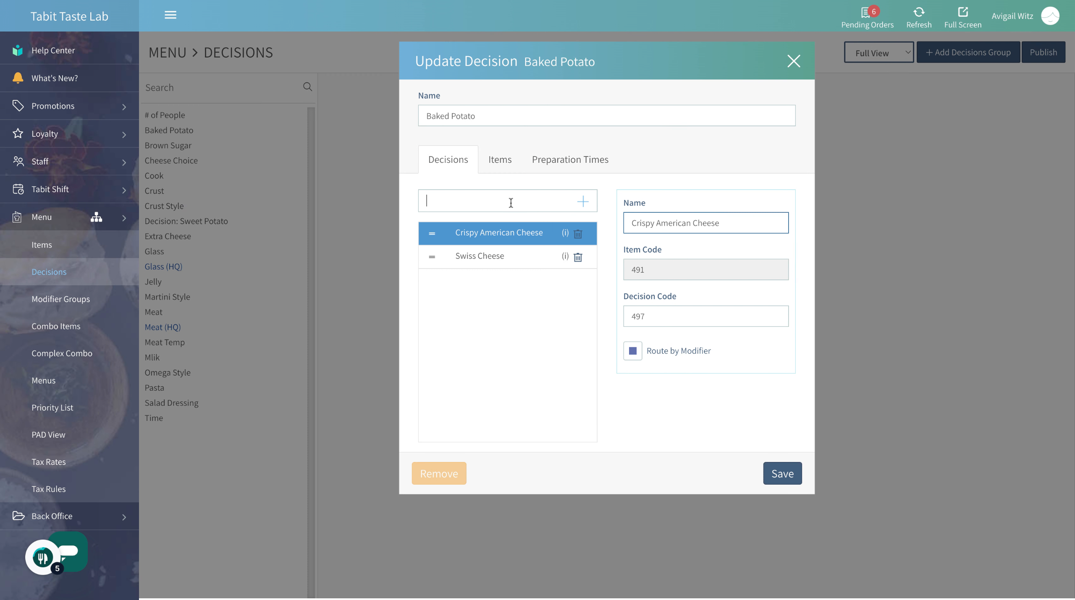1075x600 pixels.
Task: Click the Decision Code field with 497
Action: coord(706,316)
